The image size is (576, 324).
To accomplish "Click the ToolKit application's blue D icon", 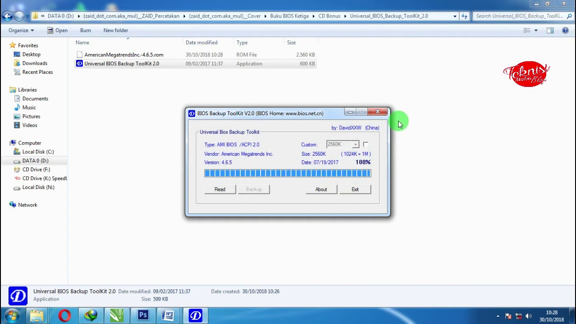I will pos(80,64).
